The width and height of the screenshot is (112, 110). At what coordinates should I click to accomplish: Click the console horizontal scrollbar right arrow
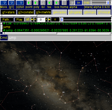tap(110, 33)
